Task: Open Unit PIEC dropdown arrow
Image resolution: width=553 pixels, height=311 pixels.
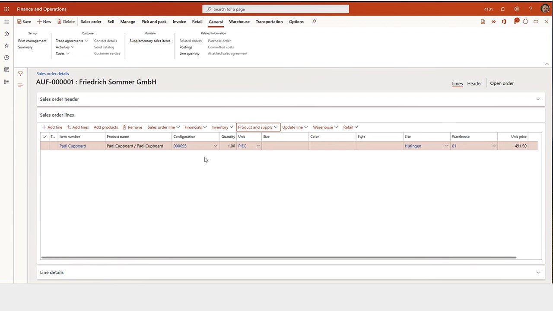Action: [258, 146]
